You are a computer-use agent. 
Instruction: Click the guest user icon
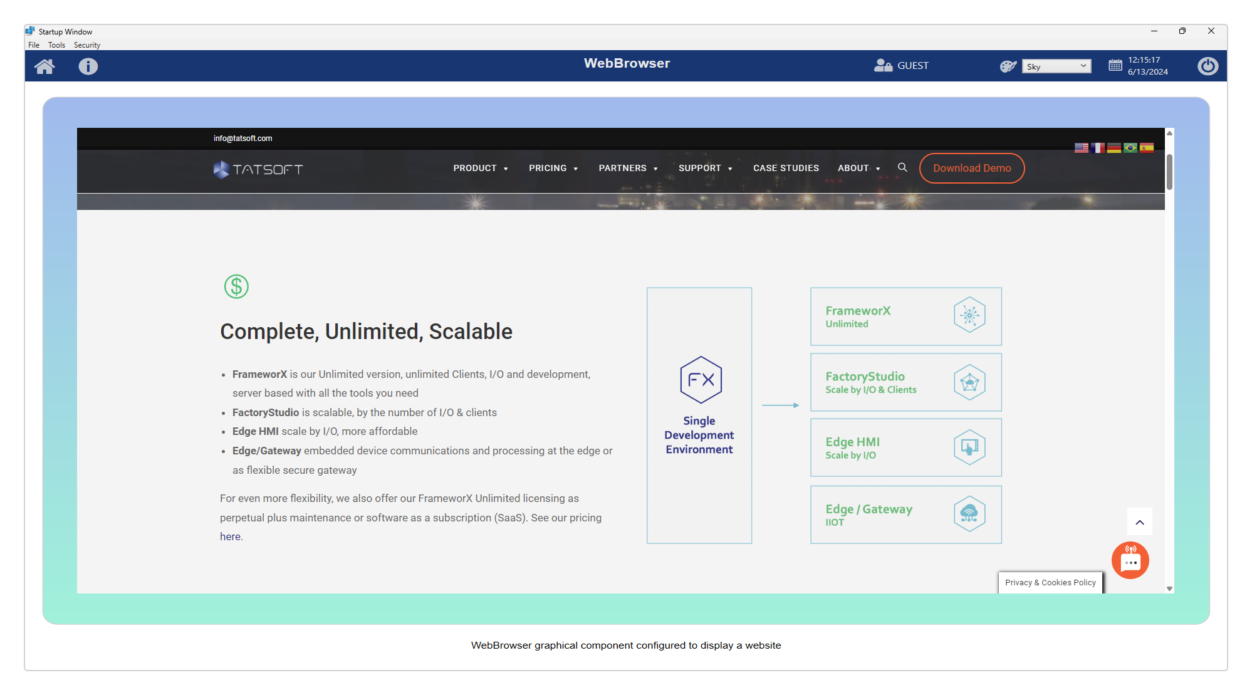[883, 65]
